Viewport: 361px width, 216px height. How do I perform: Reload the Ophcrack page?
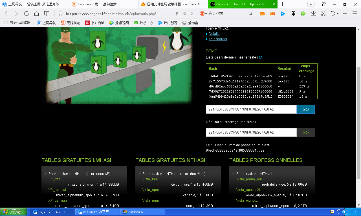click(27, 13)
